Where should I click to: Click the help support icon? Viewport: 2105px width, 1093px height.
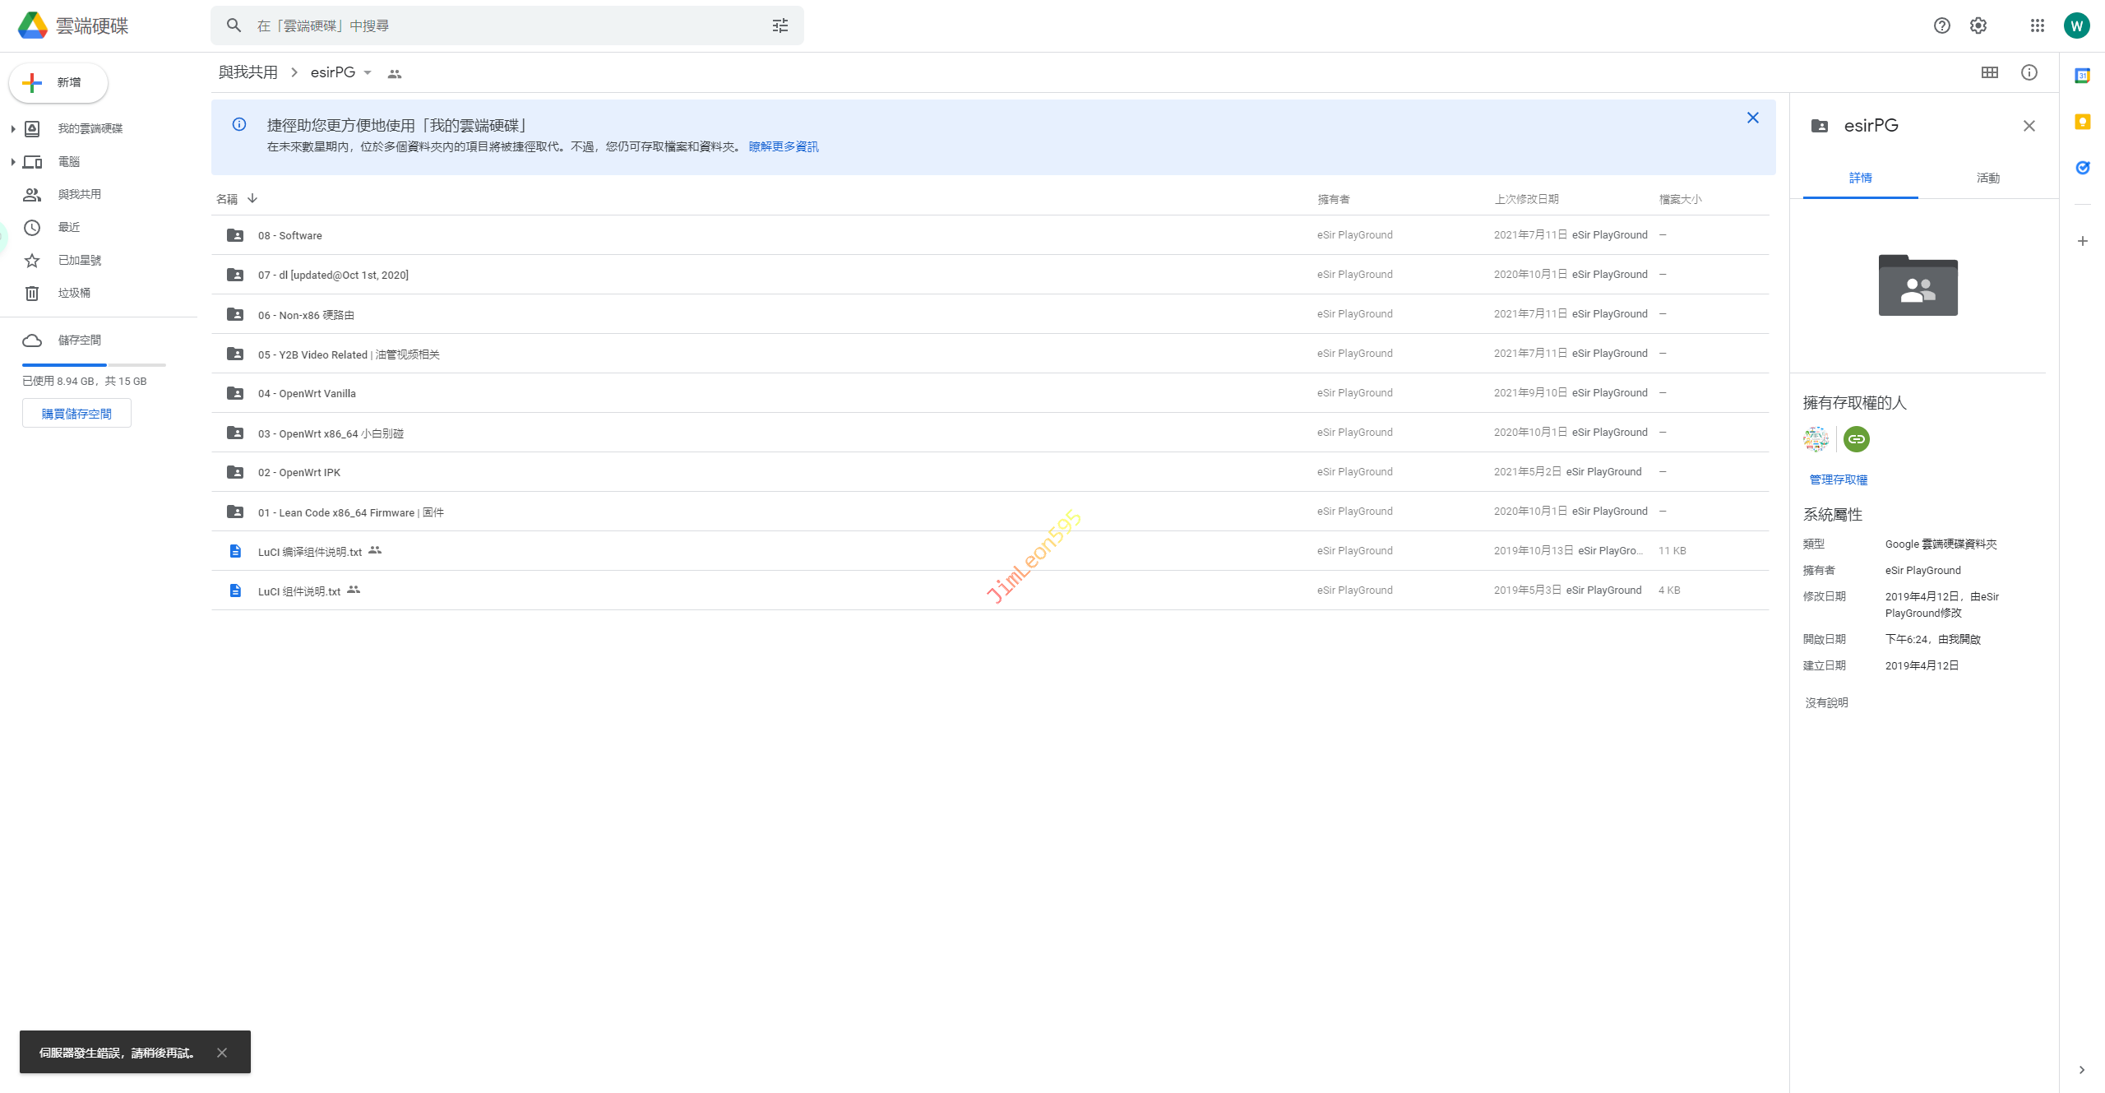click(1941, 25)
